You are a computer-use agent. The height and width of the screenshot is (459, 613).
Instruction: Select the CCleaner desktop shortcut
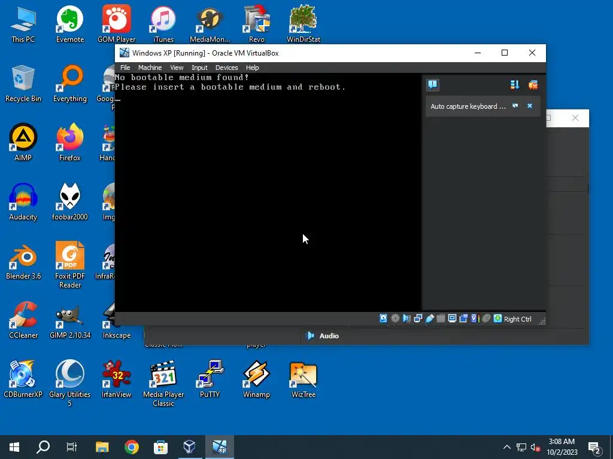point(23,320)
